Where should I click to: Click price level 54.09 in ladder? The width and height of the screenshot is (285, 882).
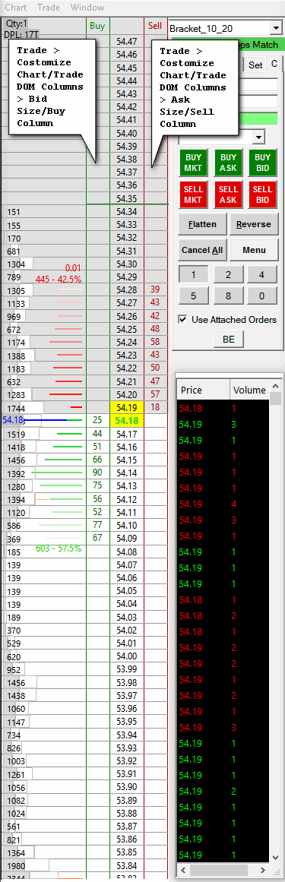click(127, 539)
